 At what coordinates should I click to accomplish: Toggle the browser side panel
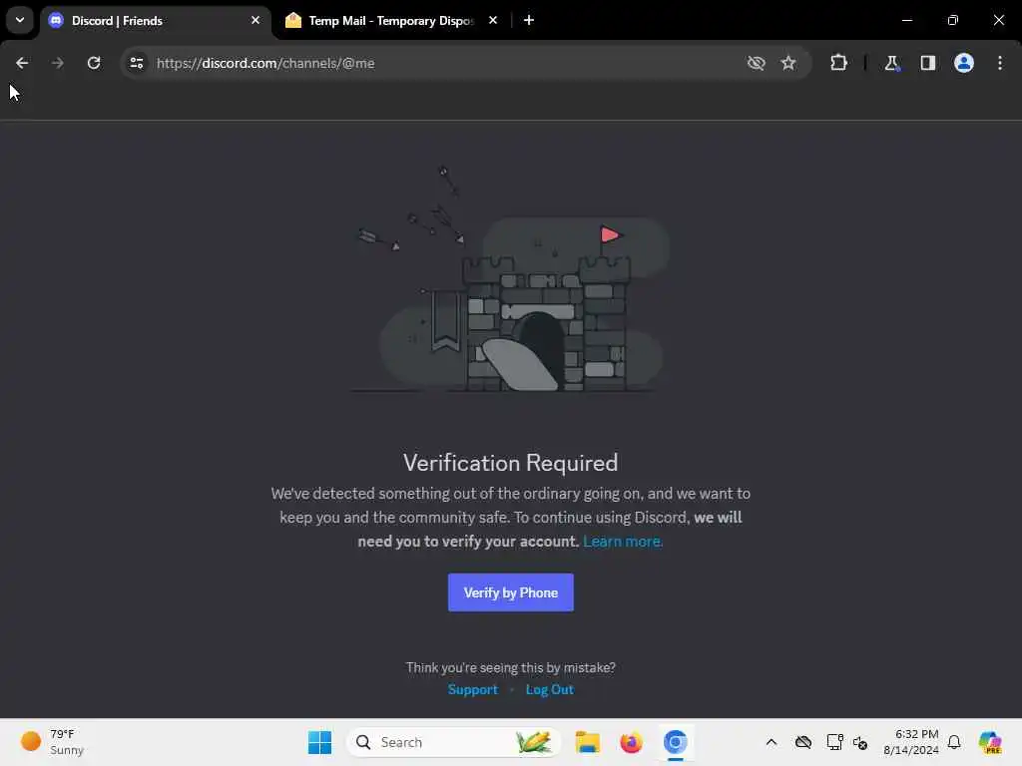click(928, 63)
